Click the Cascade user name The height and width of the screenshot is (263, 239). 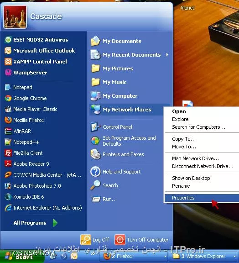(x=46, y=16)
